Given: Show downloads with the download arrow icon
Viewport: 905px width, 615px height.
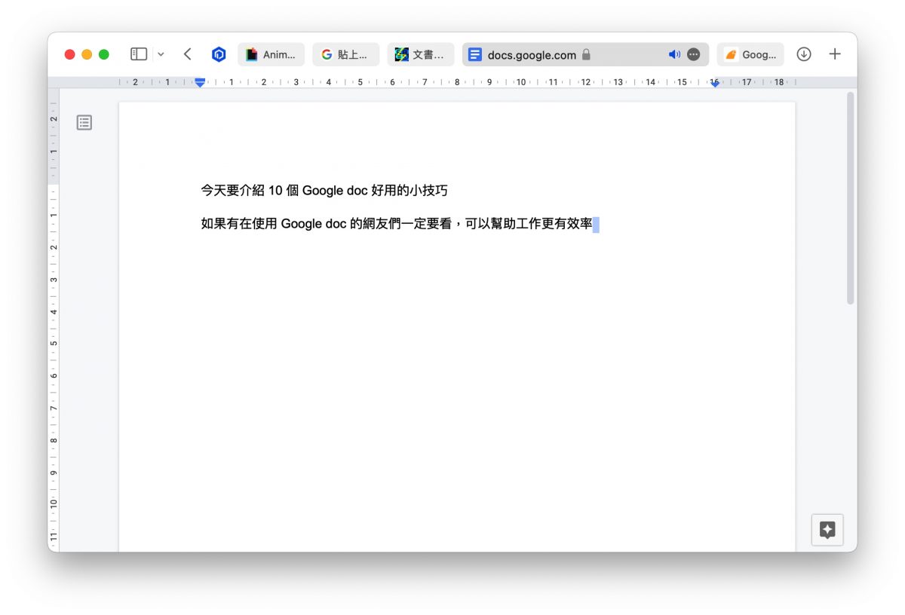Looking at the screenshot, I should coord(804,54).
